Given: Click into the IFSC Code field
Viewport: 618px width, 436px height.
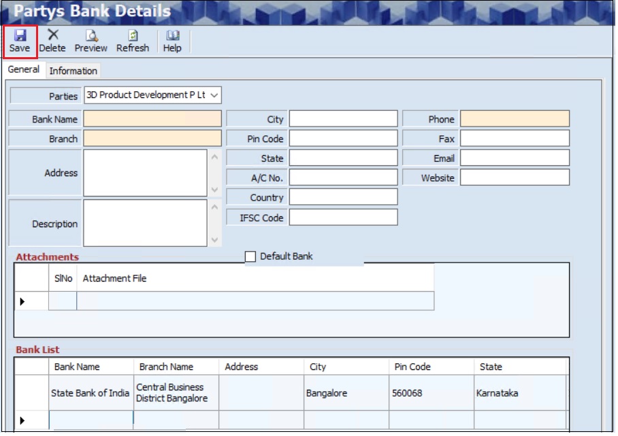Looking at the screenshot, I should click(343, 218).
